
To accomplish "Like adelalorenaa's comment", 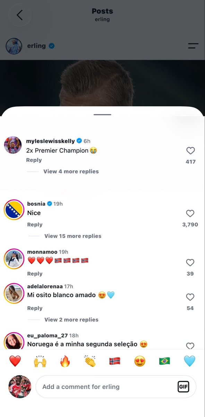I will [190, 297].
